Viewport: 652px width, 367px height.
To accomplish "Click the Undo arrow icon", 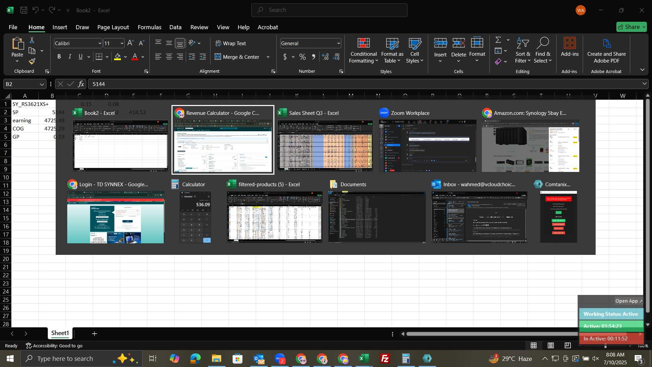I will coord(35,10).
